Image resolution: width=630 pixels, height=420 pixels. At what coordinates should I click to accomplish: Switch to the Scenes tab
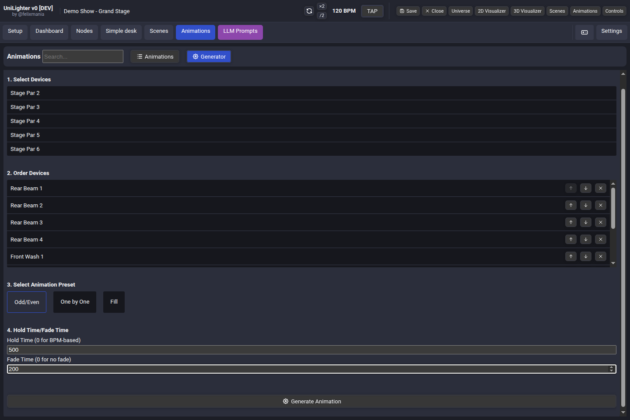coord(159,32)
